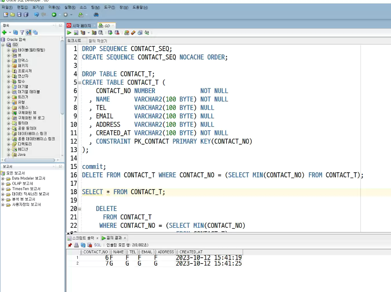Click the Save All icon

point(26,15)
